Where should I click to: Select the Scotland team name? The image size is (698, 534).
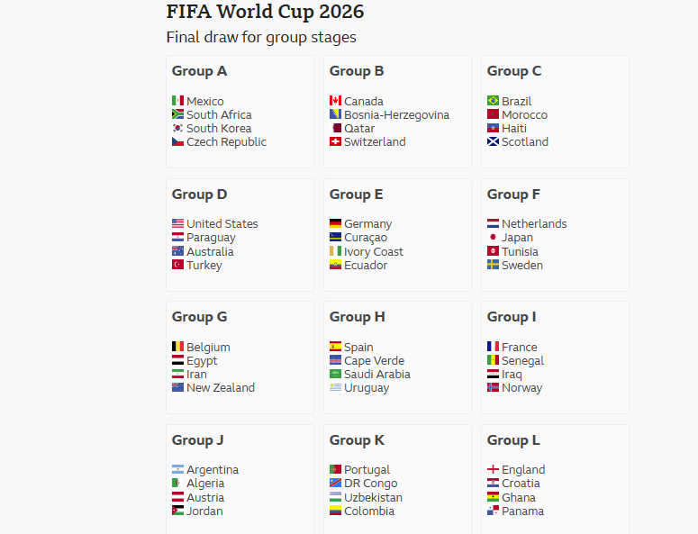coord(524,142)
